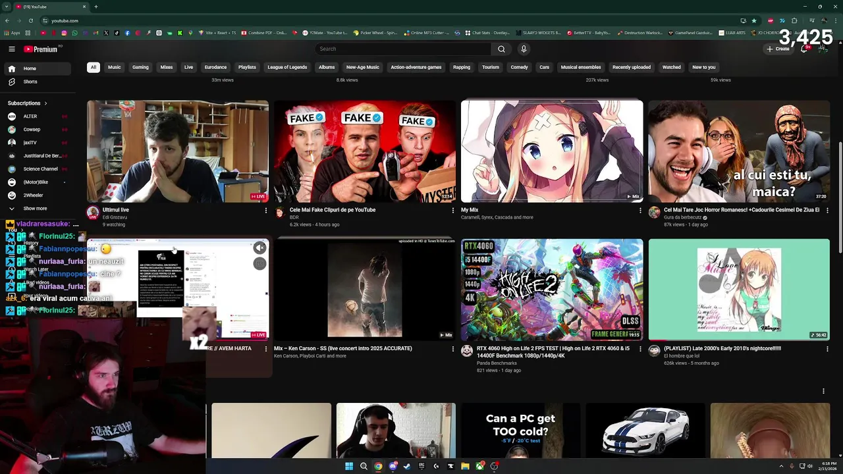Reload the browser page
Image resolution: width=843 pixels, height=474 pixels.
(31, 20)
